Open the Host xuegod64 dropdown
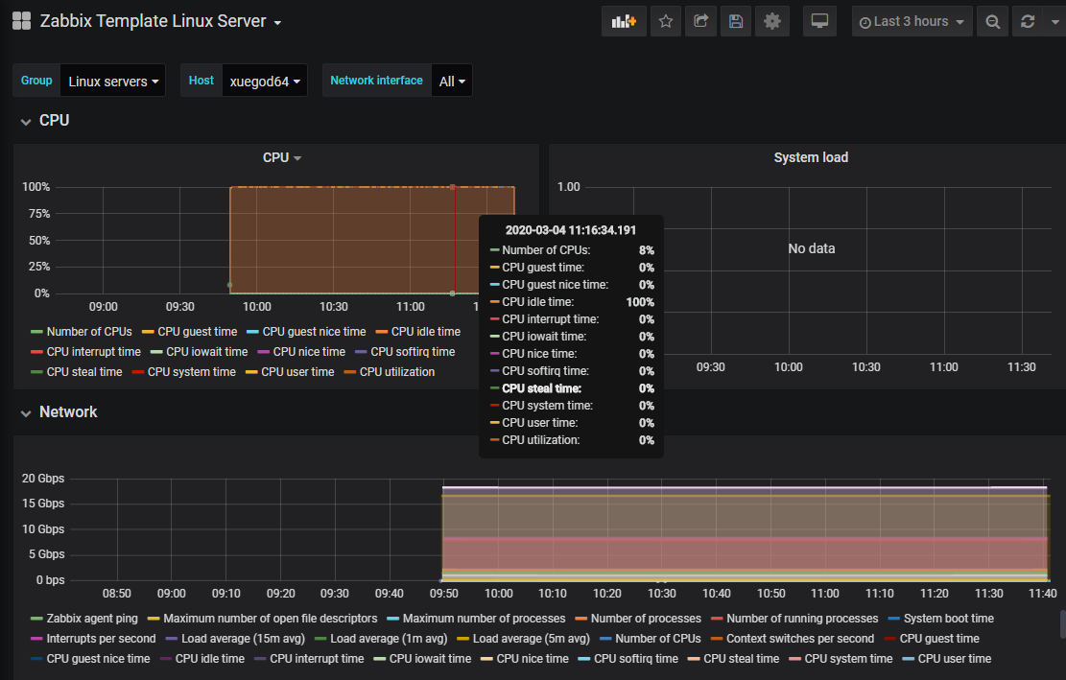 tap(264, 82)
